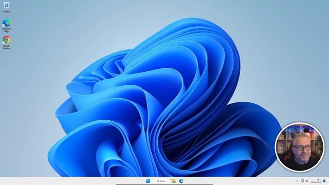Open File Explorer from the taskbar
329x185 pixels.
click(x=174, y=181)
